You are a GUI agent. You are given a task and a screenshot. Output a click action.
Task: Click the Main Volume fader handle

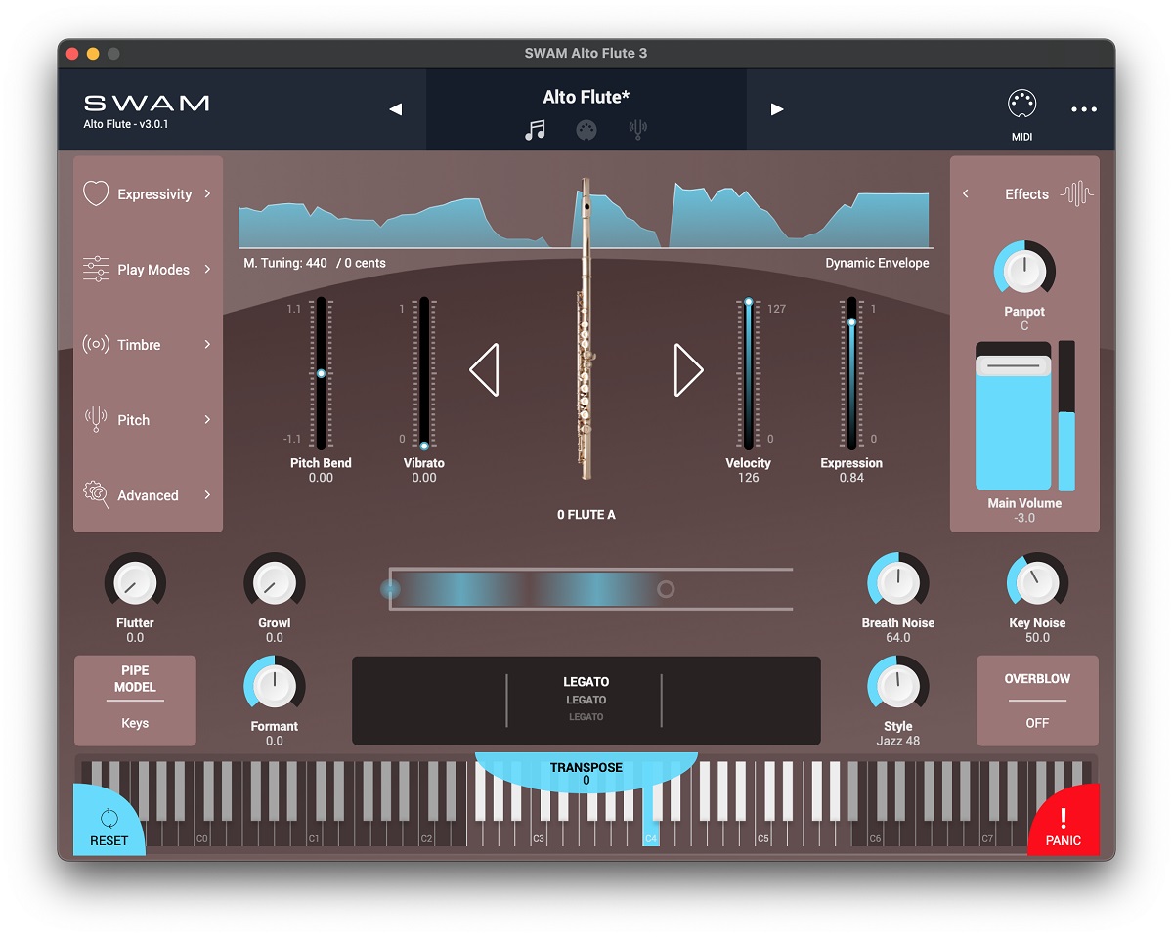[x=1013, y=365]
